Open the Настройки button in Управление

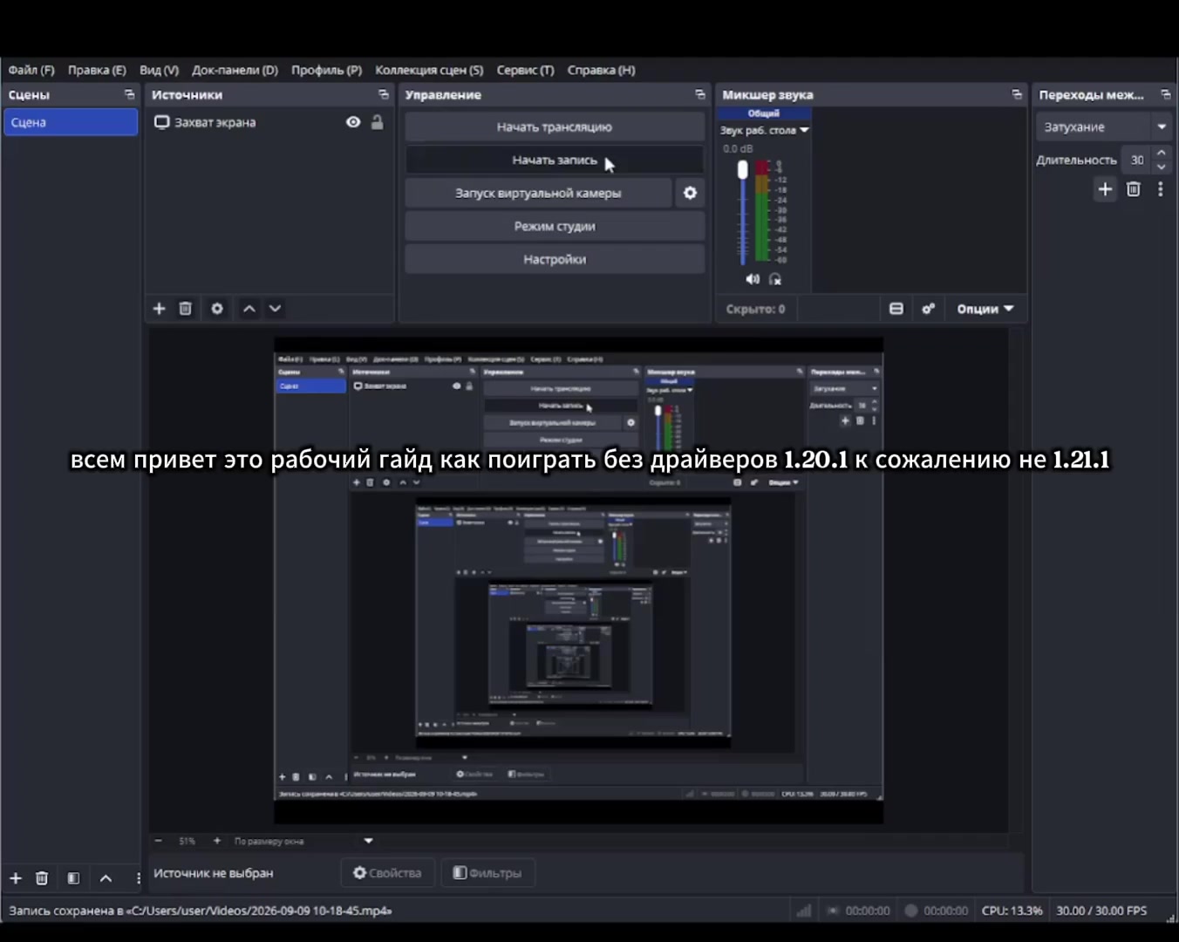click(555, 259)
